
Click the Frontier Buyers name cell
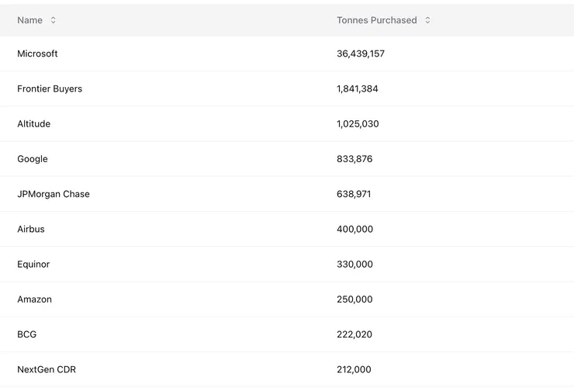point(50,88)
